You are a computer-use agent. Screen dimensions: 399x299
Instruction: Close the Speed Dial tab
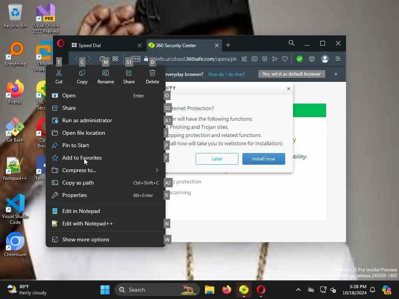click(x=139, y=46)
